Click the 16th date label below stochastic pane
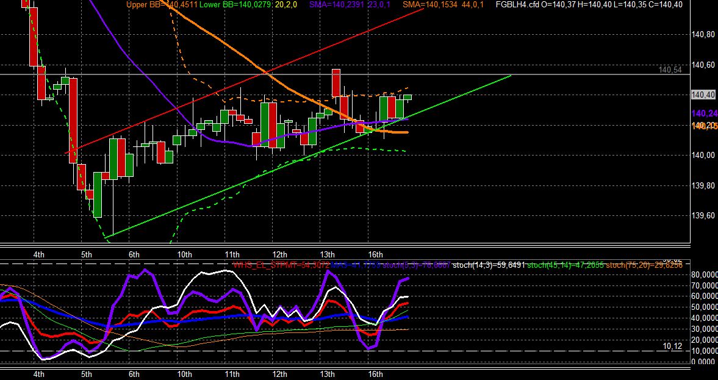 click(375, 375)
